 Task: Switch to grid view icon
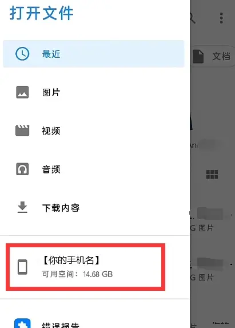pyautogui.click(x=212, y=175)
